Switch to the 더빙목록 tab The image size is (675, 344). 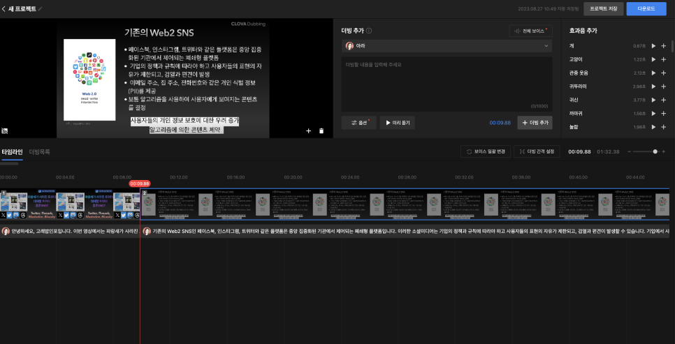click(x=40, y=152)
